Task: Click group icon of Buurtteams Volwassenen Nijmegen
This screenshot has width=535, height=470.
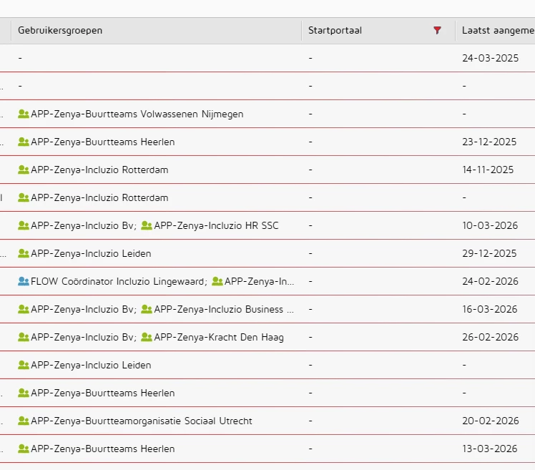Action: (24, 114)
